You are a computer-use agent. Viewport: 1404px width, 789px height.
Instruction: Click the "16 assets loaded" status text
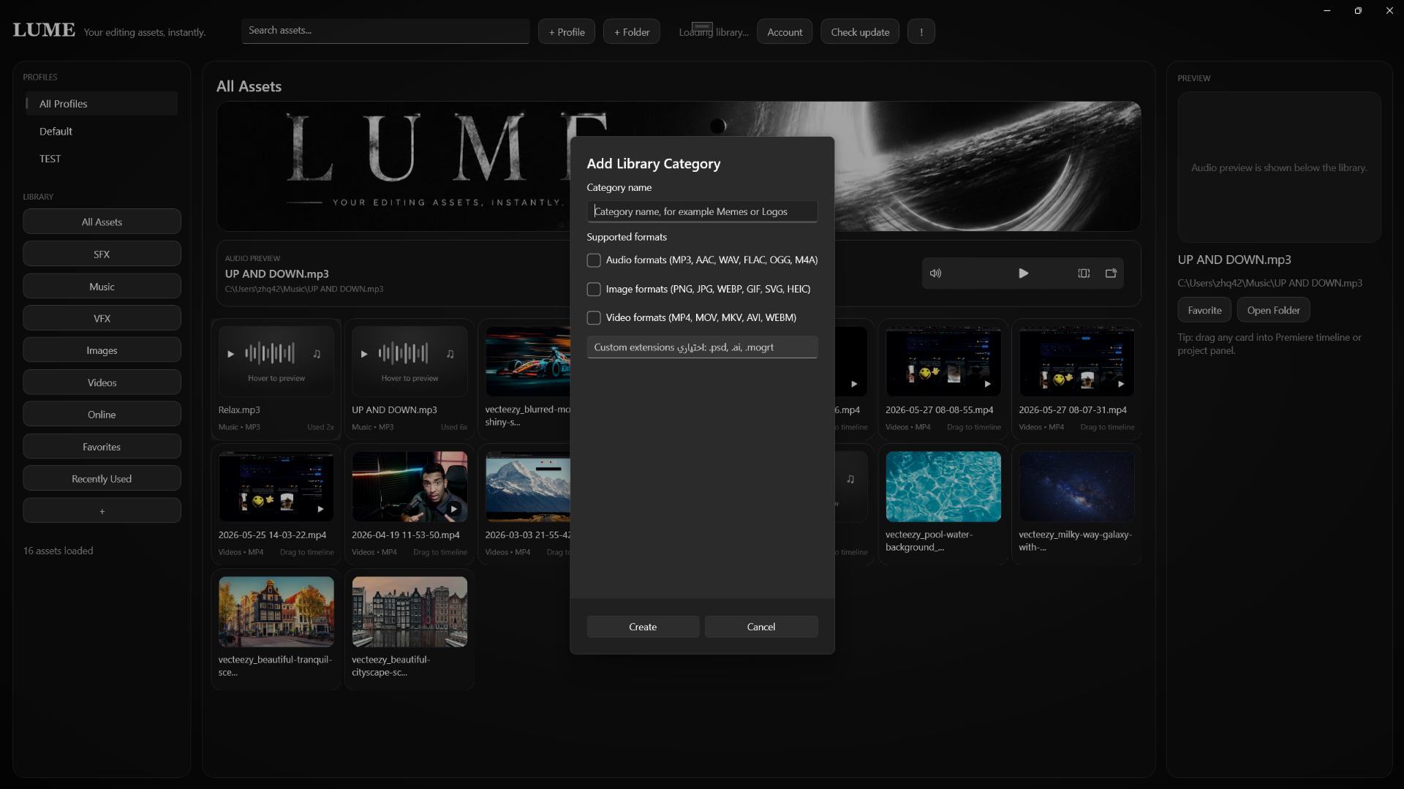(x=58, y=551)
